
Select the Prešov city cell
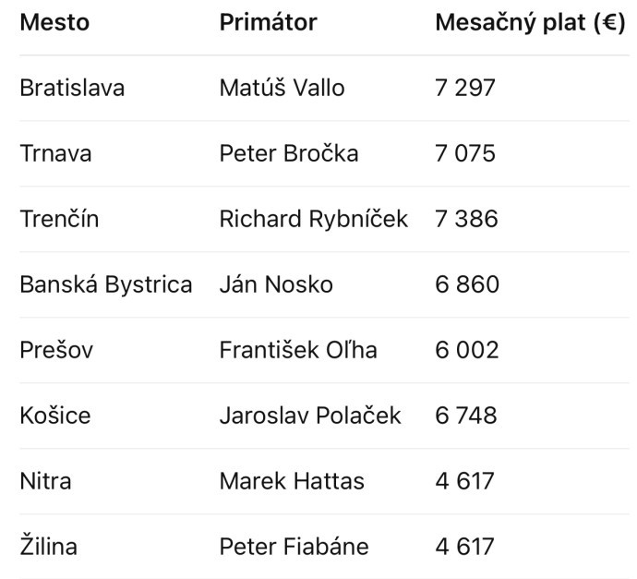point(56,350)
